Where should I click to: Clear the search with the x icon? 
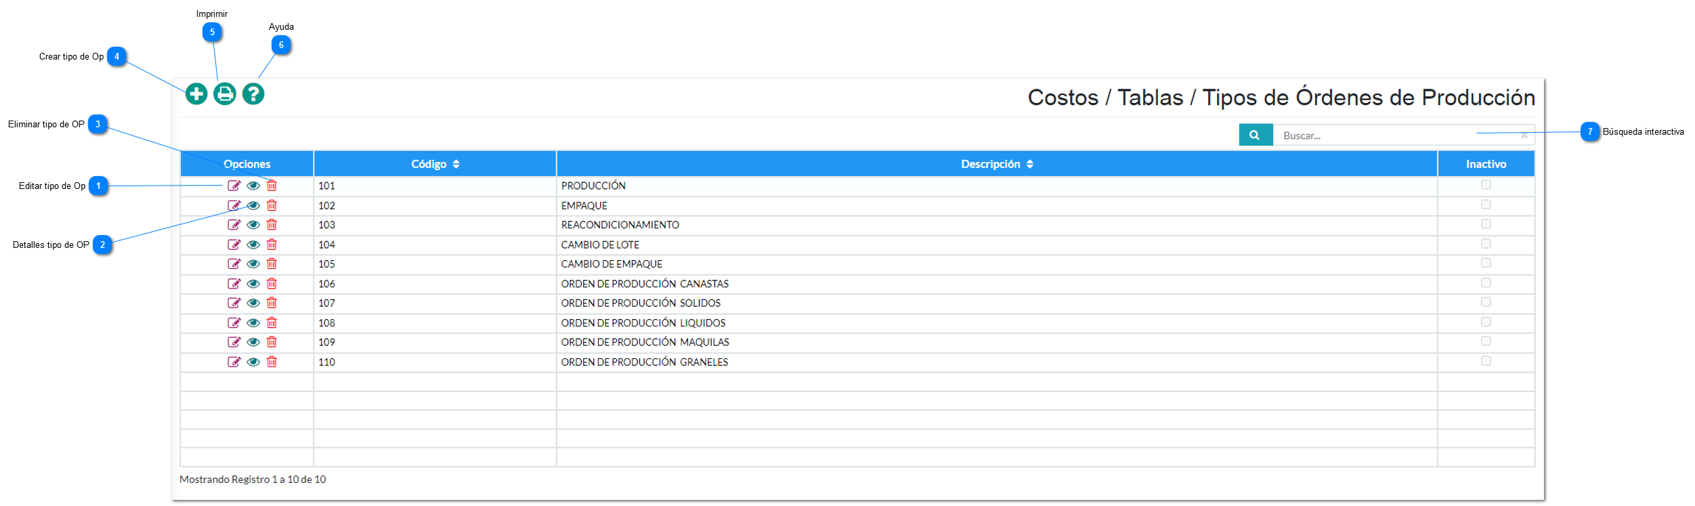pos(1524,135)
